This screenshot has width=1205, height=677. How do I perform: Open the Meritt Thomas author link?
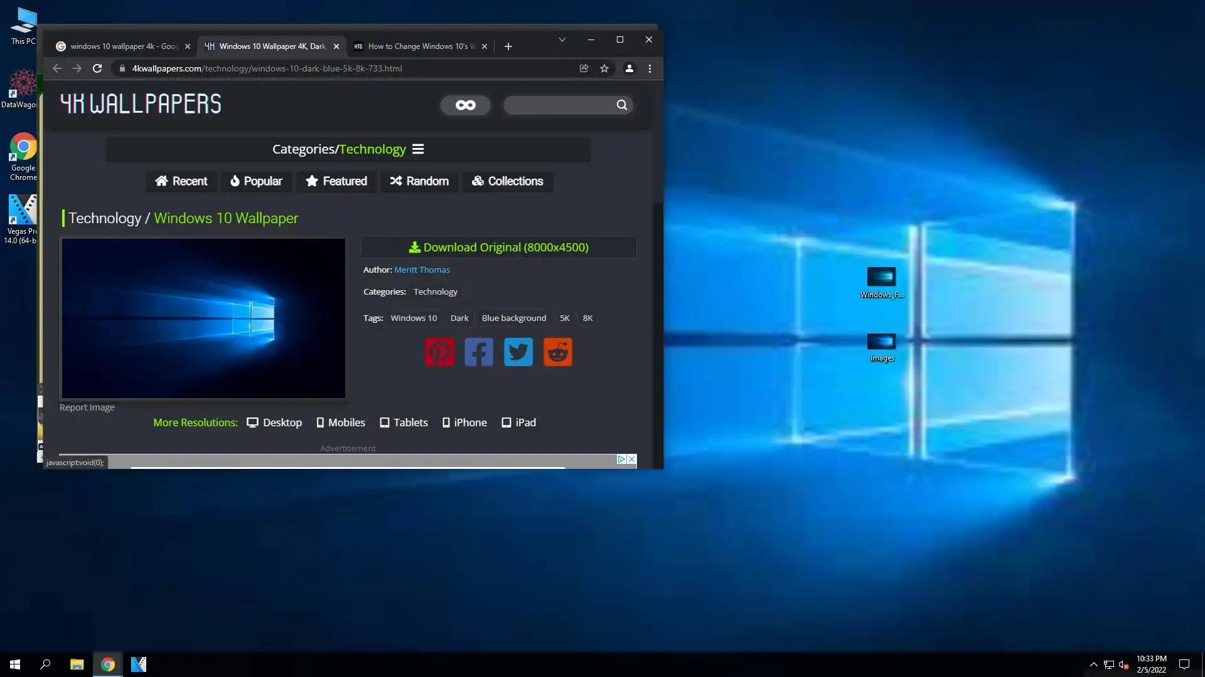(x=422, y=270)
